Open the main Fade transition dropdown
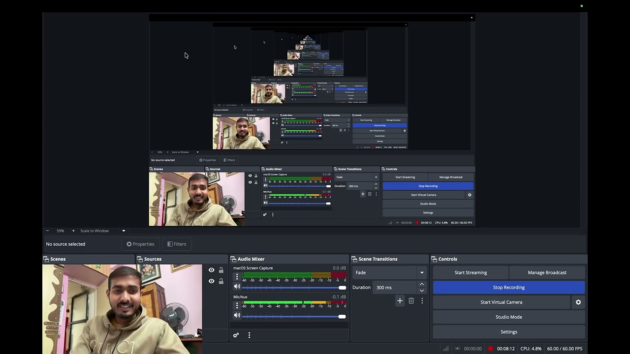The image size is (630, 354). (390, 272)
